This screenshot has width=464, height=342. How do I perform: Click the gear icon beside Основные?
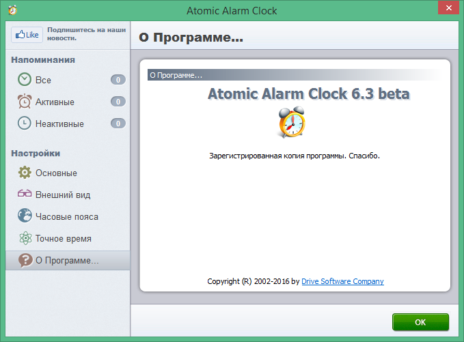point(25,172)
